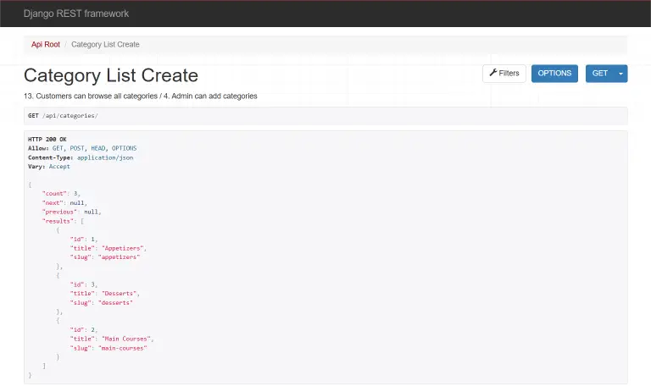The image size is (651, 386).
Task: Select the title "Main Courses" value
Action: point(127,339)
